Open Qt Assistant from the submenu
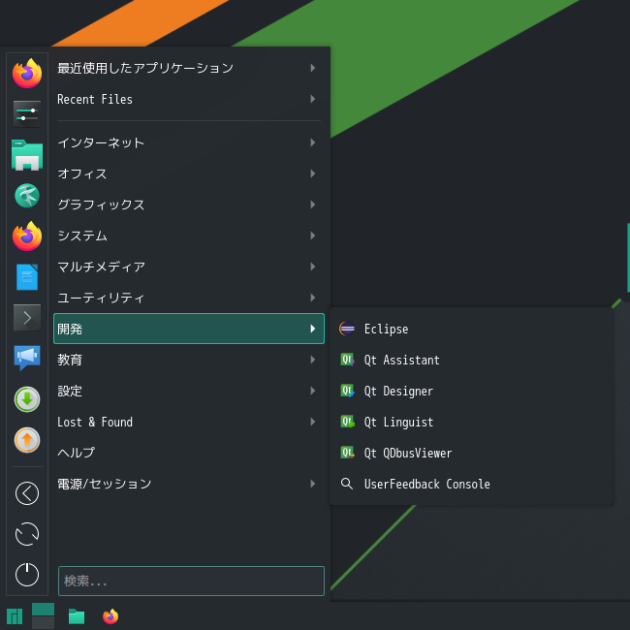The height and width of the screenshot is (630, 630). (x=471, y=360)
